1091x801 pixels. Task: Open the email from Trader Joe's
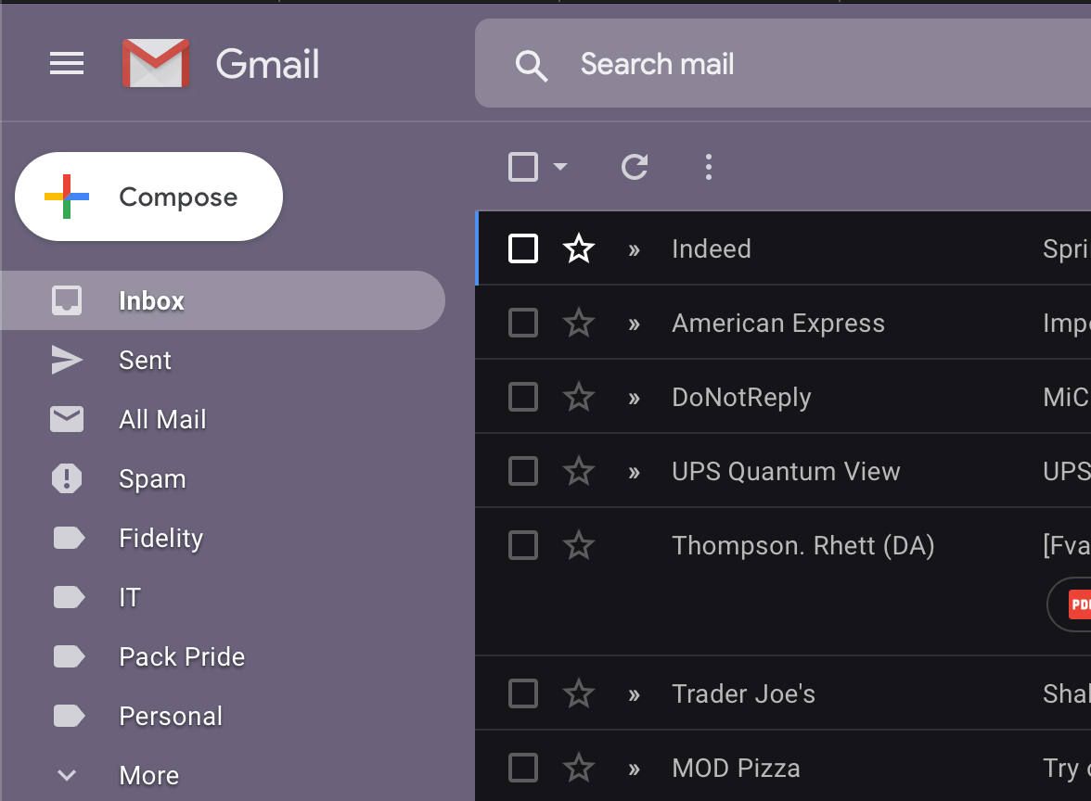tap(783, 693)
